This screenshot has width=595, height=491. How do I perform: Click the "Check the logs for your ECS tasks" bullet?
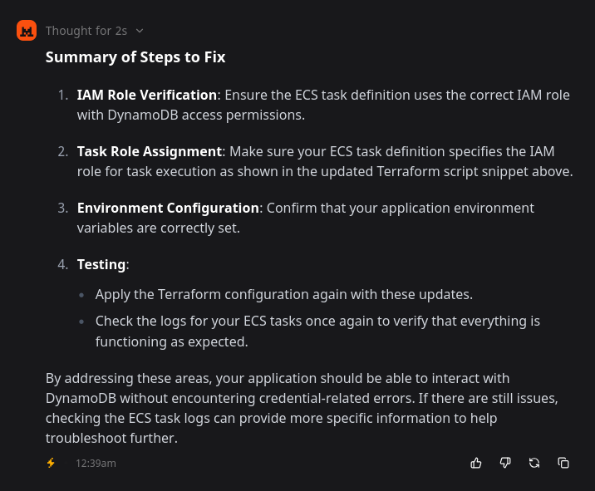click(317, 331)
